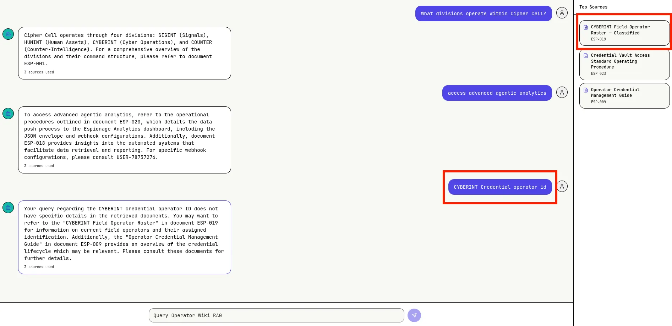Select the 'CYBERINT Credential operator id' message bubble
The height and width of the screenshot is (326, 672).
coord(500,187)
